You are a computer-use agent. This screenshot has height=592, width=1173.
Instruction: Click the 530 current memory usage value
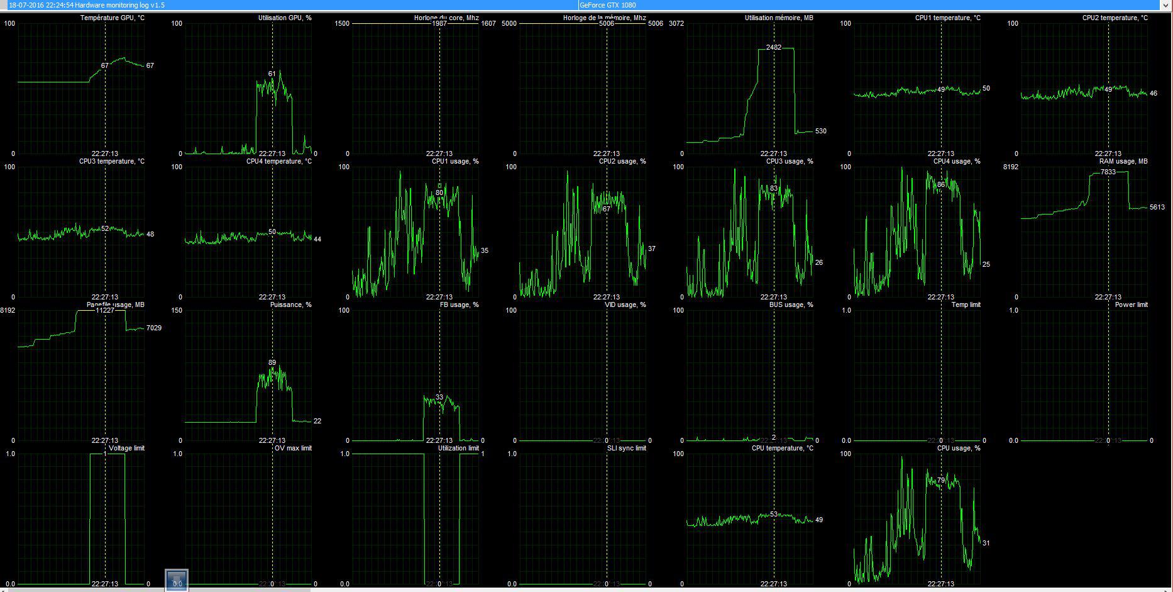point(821,131)
